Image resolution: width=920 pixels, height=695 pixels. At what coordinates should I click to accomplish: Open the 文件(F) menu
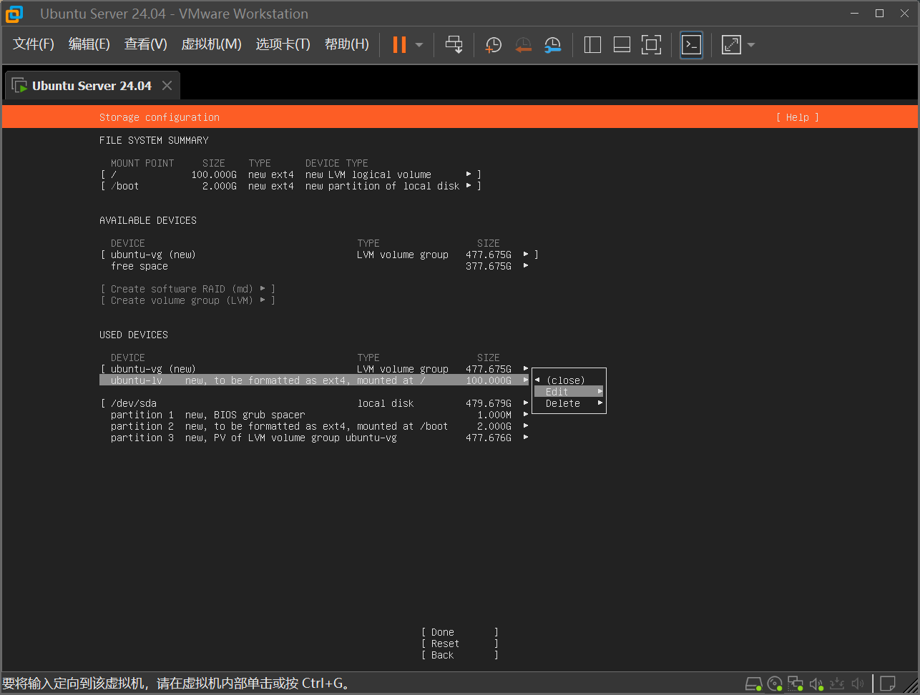coord(33,44)
